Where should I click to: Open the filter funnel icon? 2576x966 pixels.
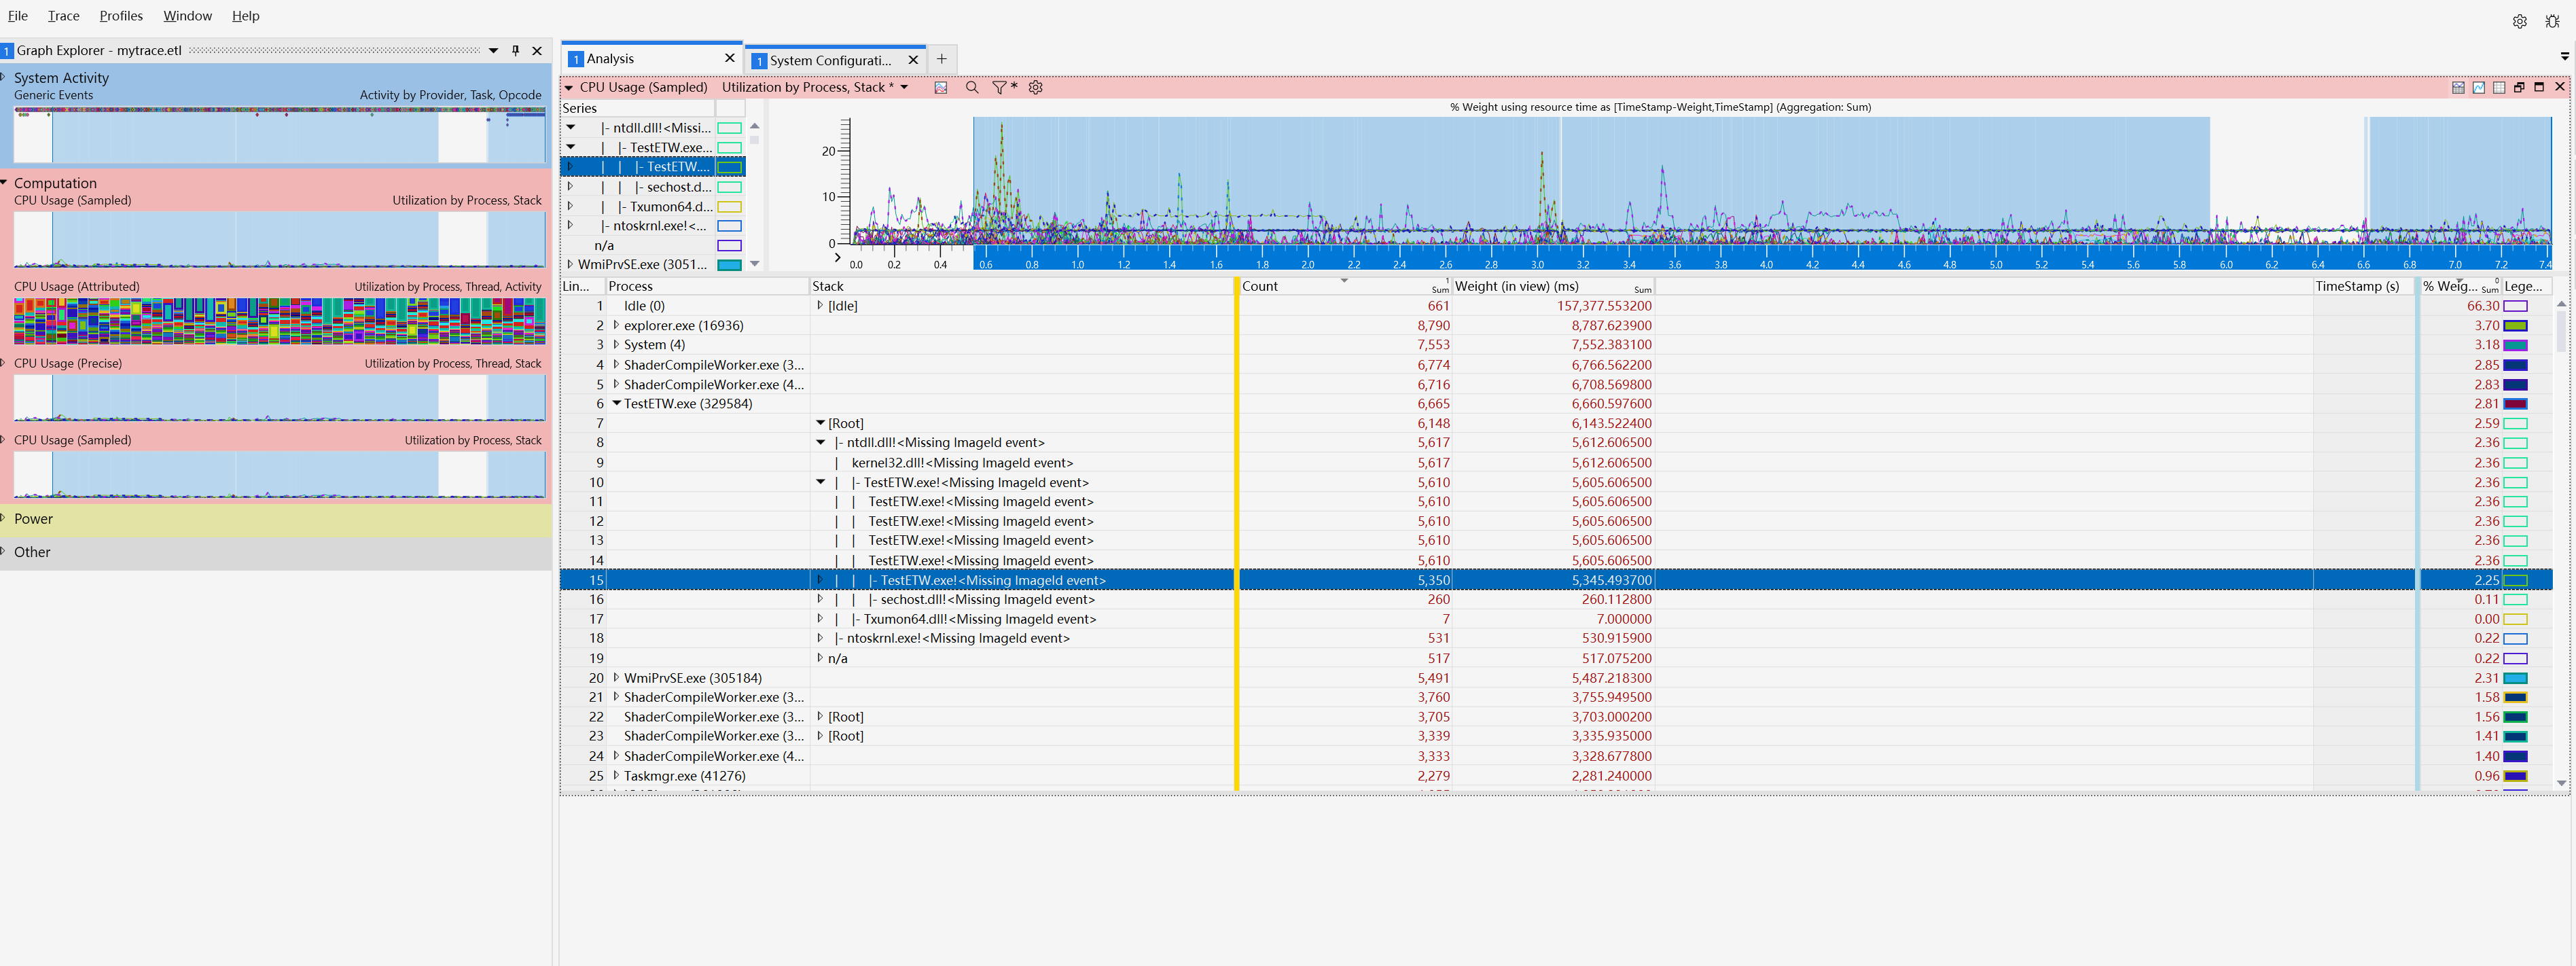coord(999,88)
